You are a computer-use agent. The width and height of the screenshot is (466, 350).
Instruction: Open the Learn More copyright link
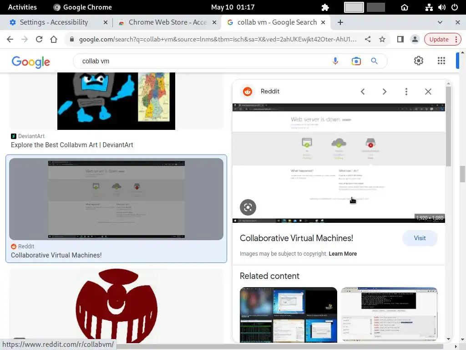pos(343,254)
